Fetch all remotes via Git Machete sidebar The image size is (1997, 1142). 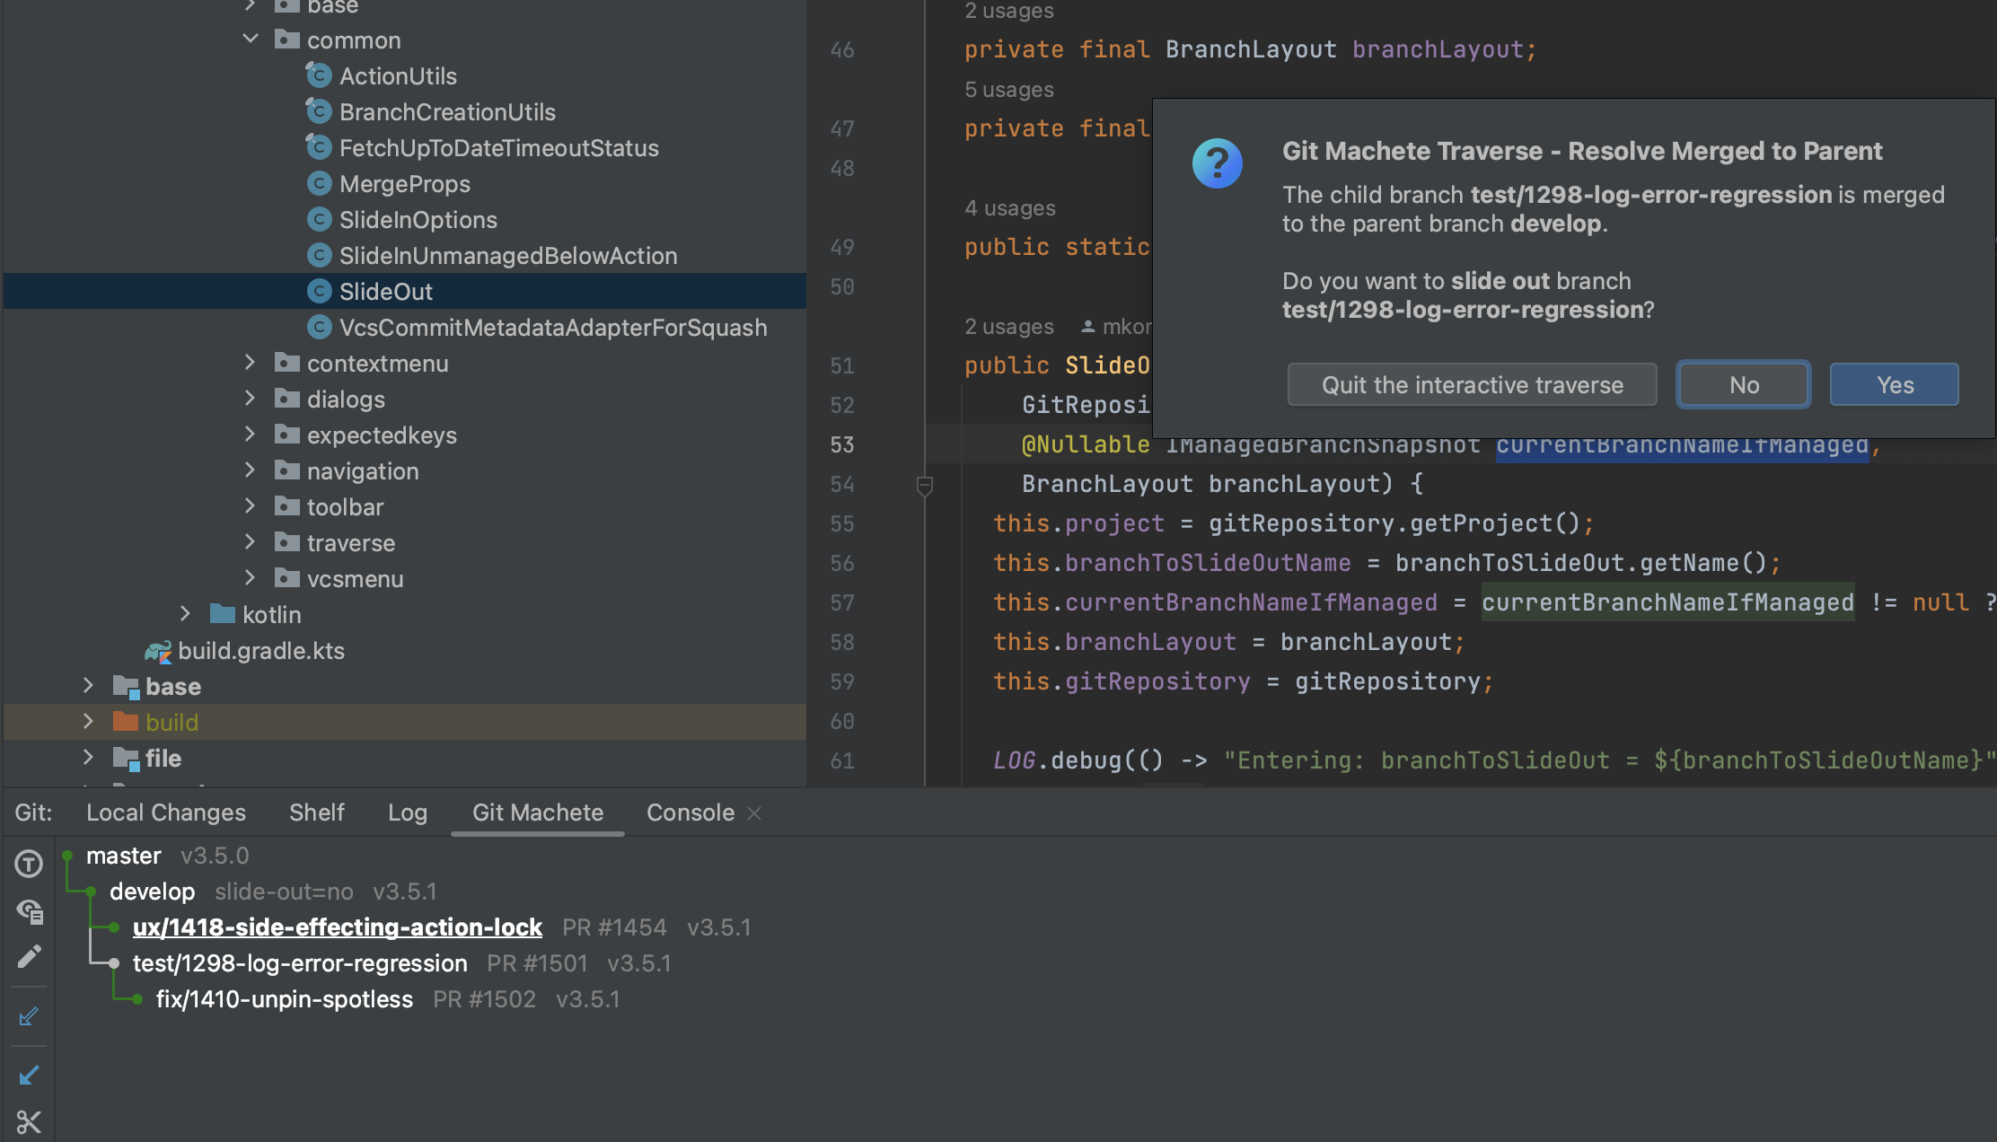(x=29, y=1015)
